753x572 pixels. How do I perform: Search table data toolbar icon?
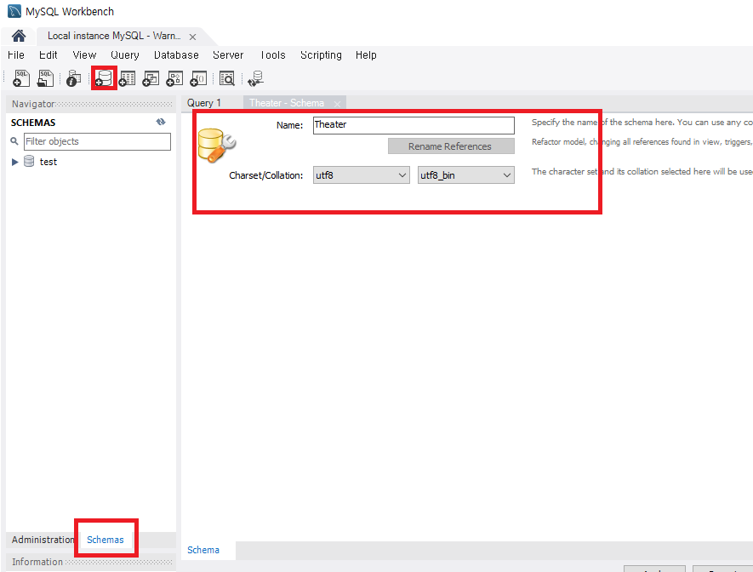click(226, 78)
